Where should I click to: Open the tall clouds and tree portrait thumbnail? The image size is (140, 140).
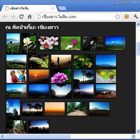tap(13, 109)
